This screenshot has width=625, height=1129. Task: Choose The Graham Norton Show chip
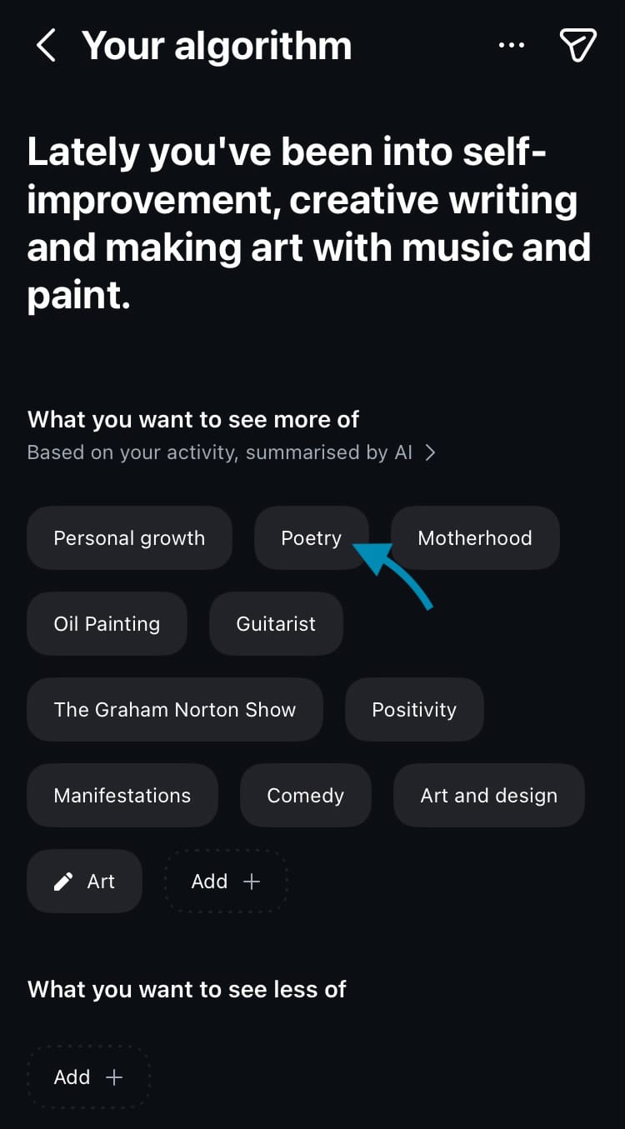coord(174,710)
